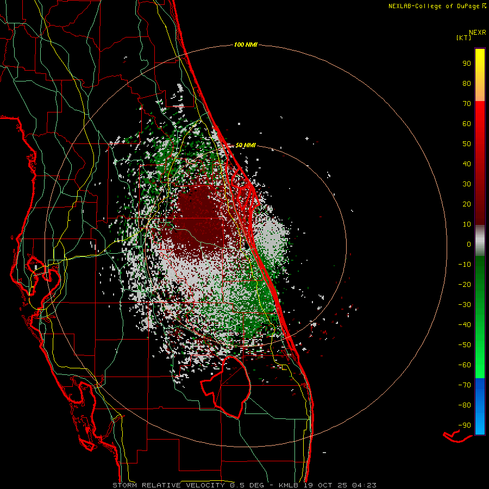Image resolution: width=489 pixels, height=489 pixels.
Task: Click the [KT] units label
Action: click(x=463, y=37)
